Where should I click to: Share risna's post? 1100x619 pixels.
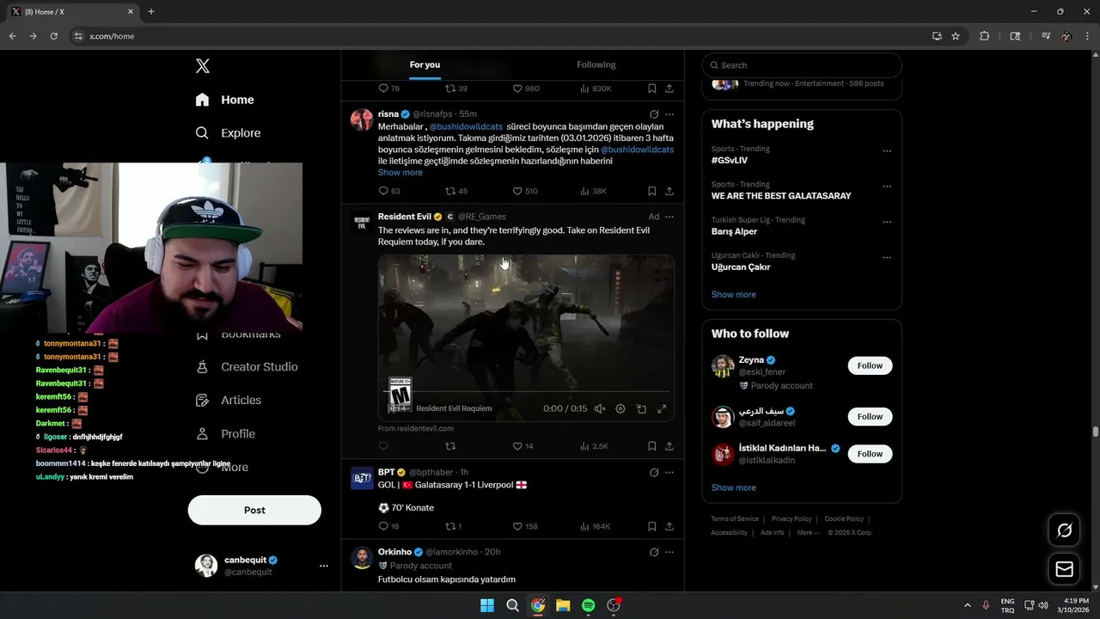669,191
